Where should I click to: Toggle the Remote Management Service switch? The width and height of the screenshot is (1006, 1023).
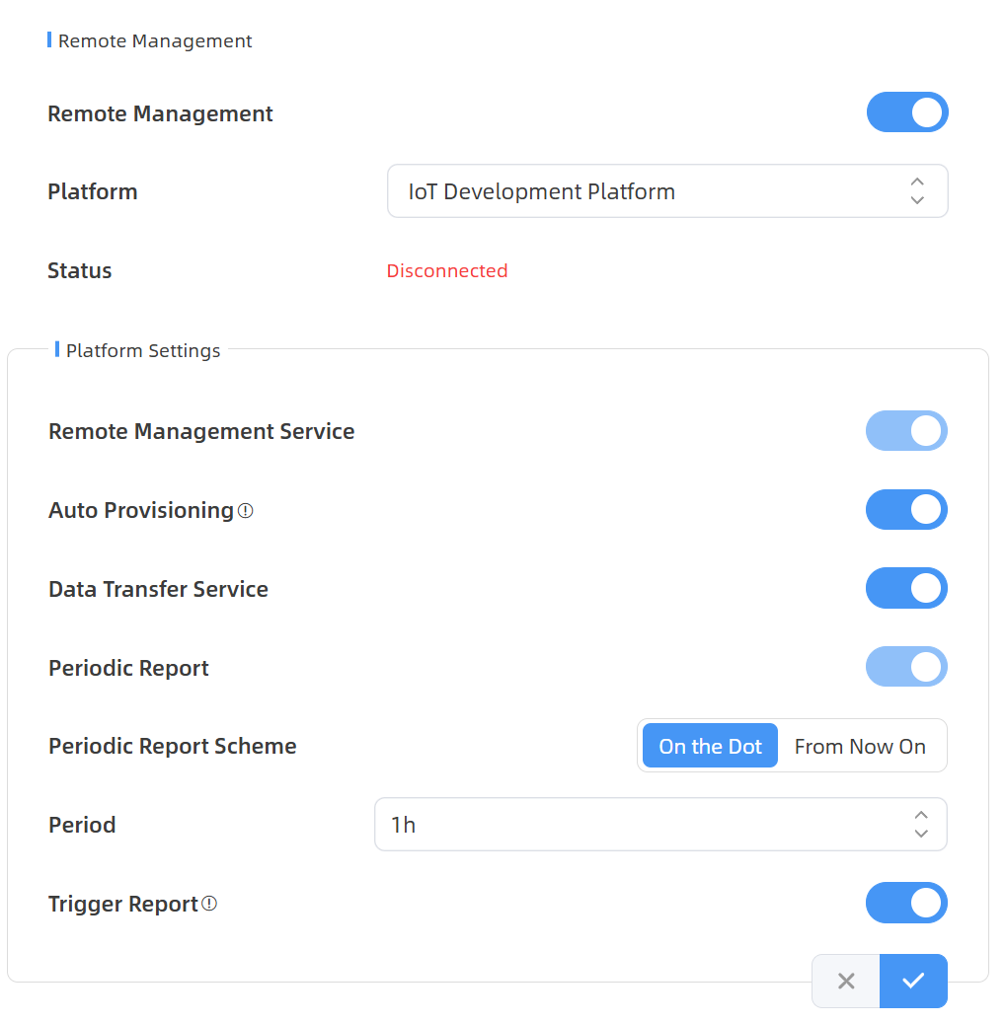pyautogui.click(x=906, y=431)
